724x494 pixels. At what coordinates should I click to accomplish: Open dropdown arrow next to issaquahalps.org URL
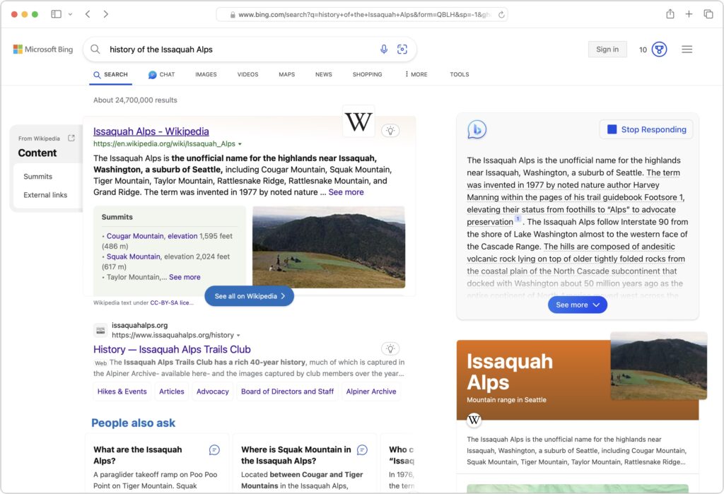239,336
